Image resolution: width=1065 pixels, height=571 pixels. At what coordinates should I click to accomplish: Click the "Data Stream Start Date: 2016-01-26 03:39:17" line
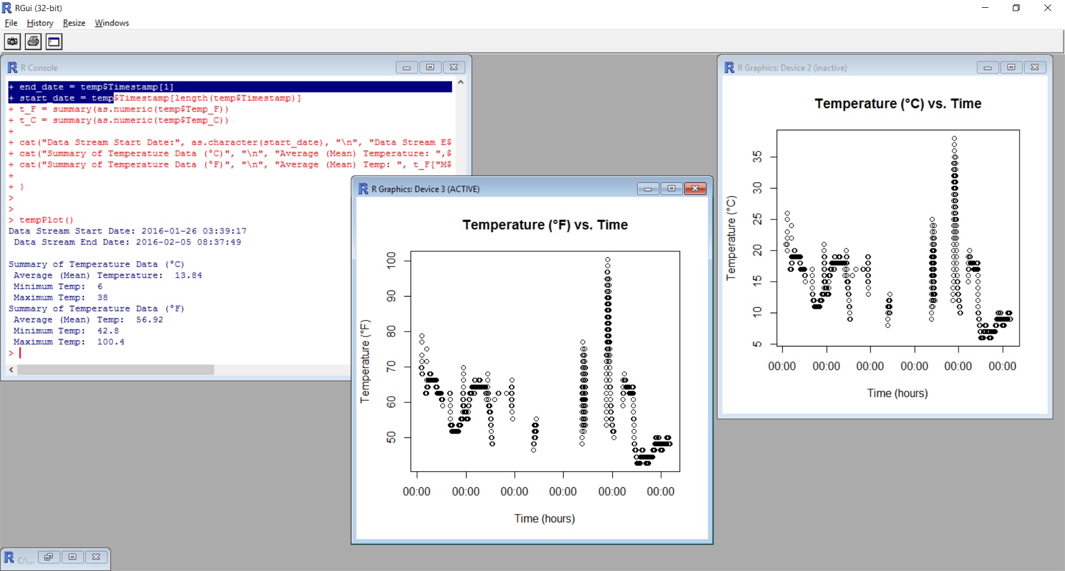pos(128,231)
